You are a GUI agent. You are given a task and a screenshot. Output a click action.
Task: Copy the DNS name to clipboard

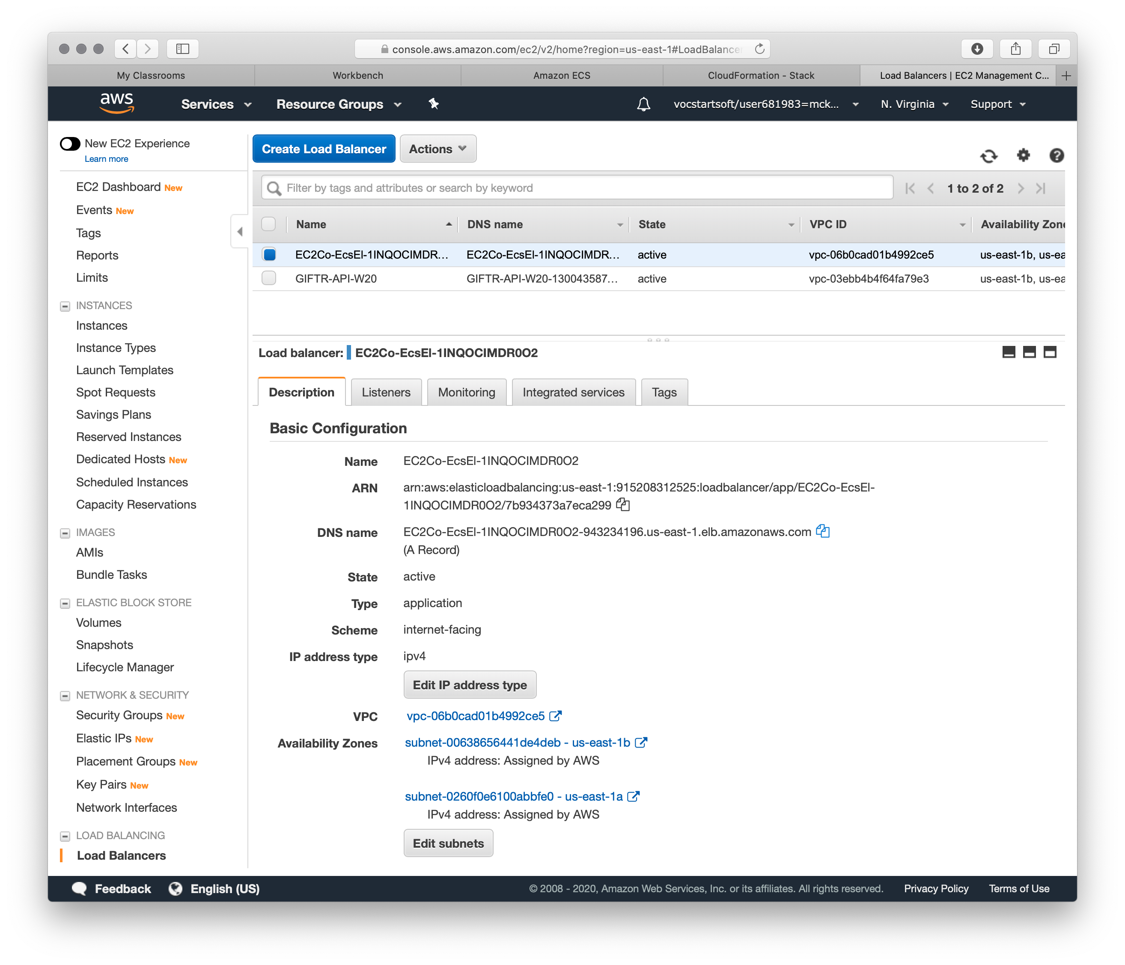coord(823,531)
